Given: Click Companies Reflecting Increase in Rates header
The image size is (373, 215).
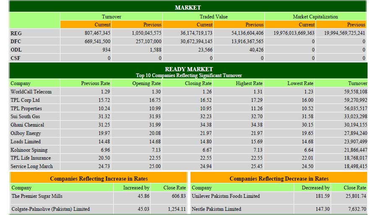Looking at the screenshot, I should [99, 179].
